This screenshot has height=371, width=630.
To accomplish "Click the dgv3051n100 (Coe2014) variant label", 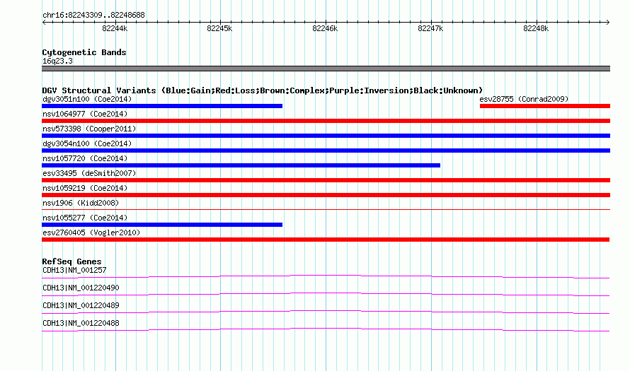I will pyautogui.click(x=87, y=99).
